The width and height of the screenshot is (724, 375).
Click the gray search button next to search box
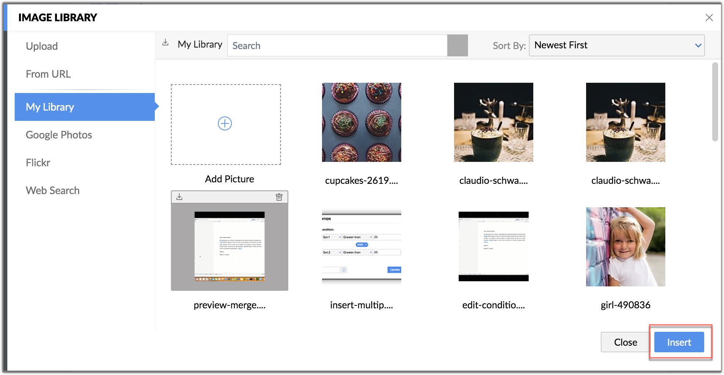click(457, 45)
